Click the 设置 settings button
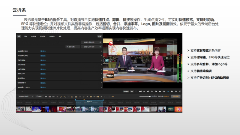Image resolution: width=240 pixels, height=135 pixels. tap(99, 36)
